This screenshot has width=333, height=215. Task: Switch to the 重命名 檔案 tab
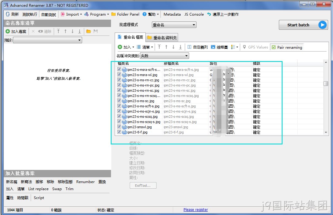[130, 37]
